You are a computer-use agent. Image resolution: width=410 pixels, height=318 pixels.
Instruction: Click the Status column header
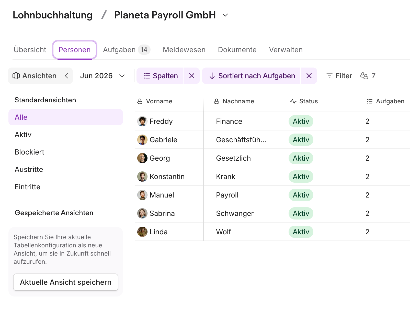pos(304,101)
